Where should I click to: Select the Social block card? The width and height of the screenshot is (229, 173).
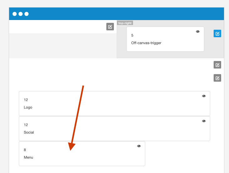(x=114, y=129)
